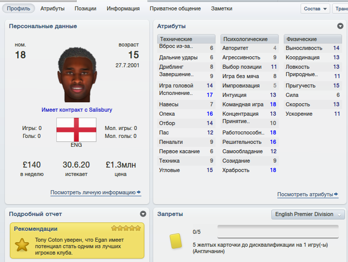This screenshot has height=262, width=348.
Task: Select the Профиль tab
Action: 19,8
